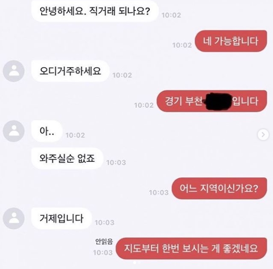Tap the profile avatar beside 오디거주하세요 message
273x269 pixels.
pos(14,71)
